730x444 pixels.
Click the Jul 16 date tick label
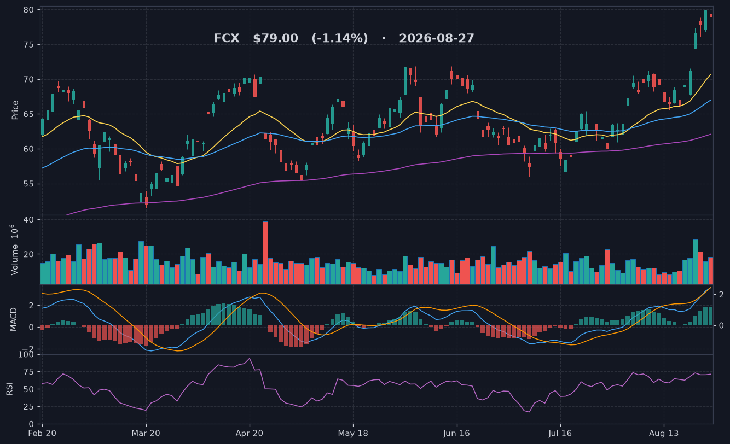(x=560, y=433)
